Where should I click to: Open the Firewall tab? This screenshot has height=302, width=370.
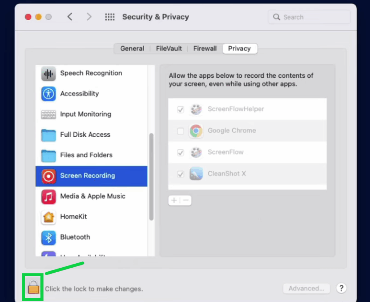(x=205, y=48)
